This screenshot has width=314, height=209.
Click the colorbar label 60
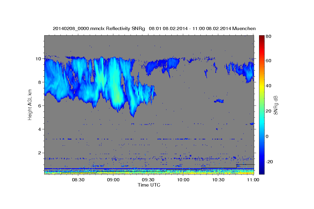pos(268,61)
